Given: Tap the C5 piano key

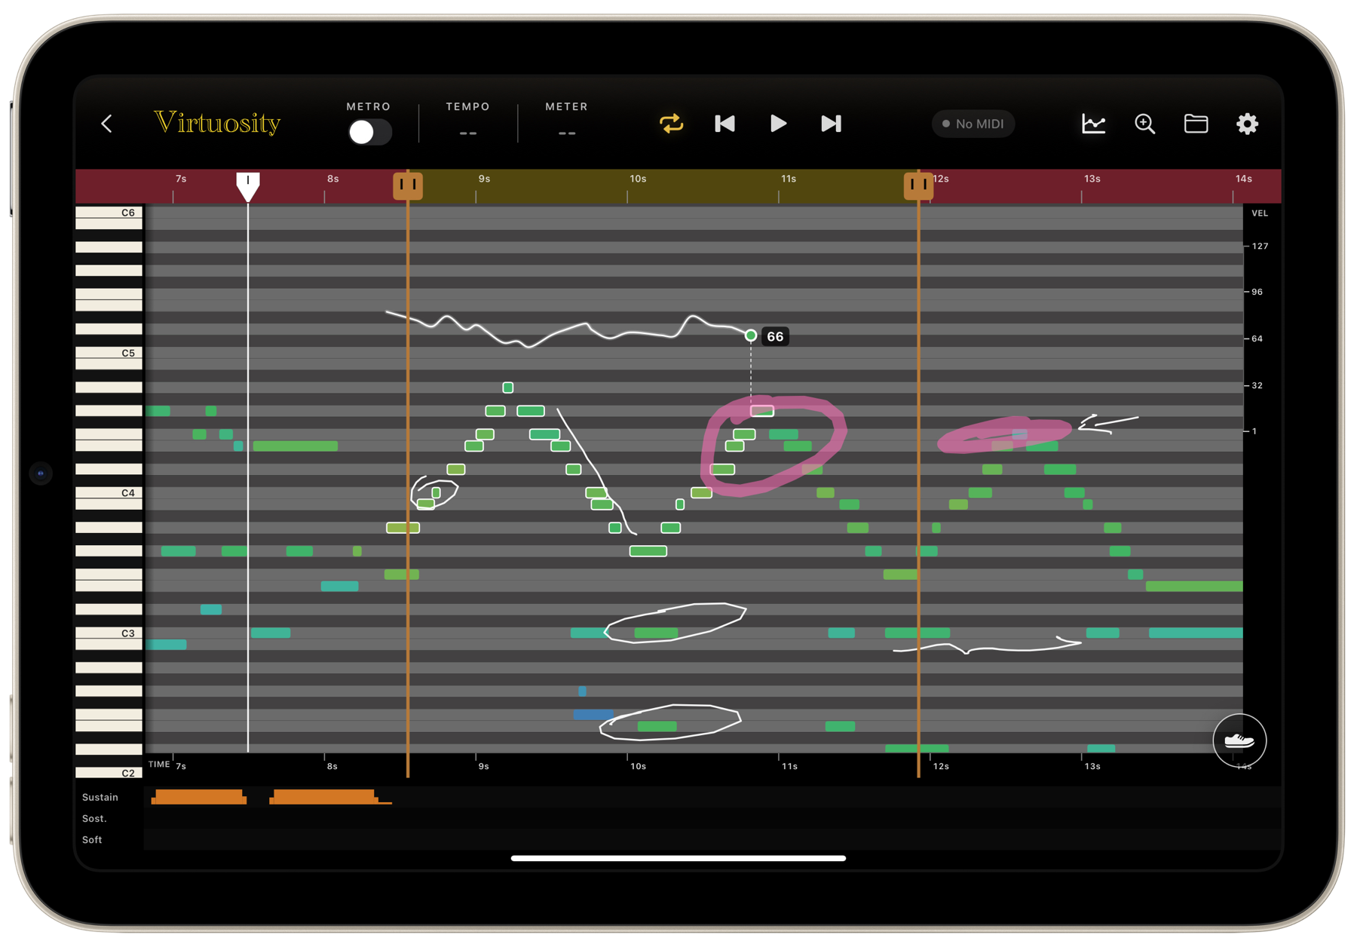Looking at the screenshot, I should coord(109,353).
